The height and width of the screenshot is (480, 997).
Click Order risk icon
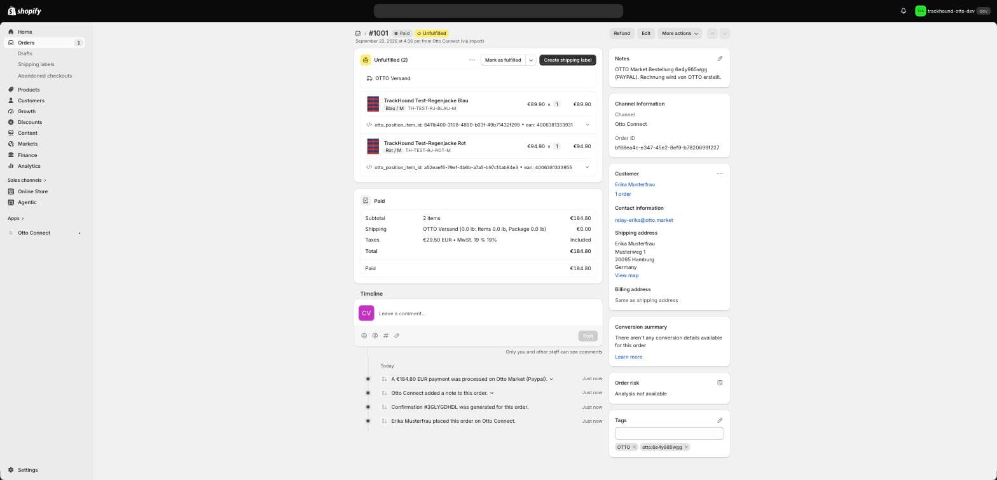[x=720, y=383]
